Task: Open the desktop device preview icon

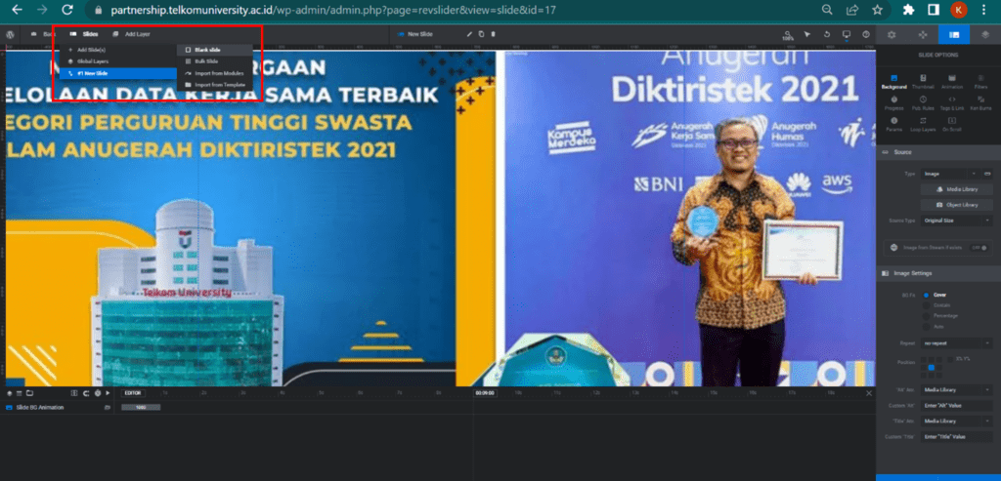Action: coord(847,34)
